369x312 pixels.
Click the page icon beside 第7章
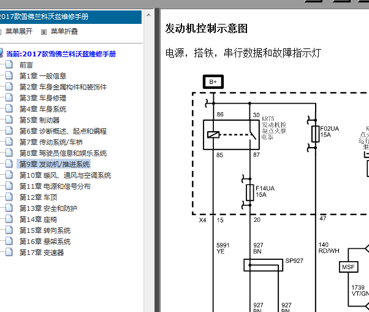pyautogui.click(x=9, y=142)
